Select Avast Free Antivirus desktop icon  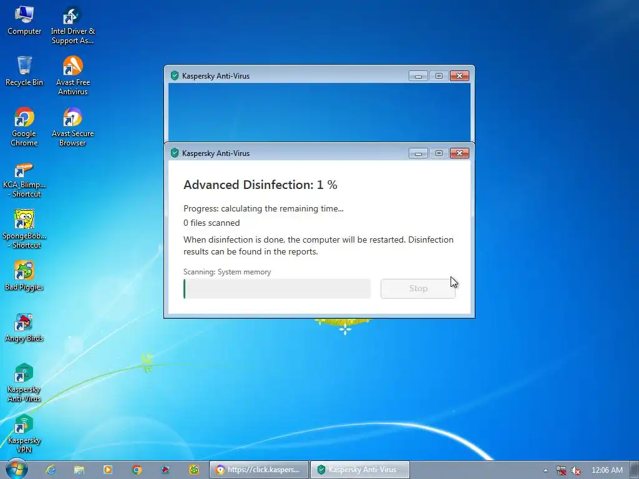click(72, 76)
